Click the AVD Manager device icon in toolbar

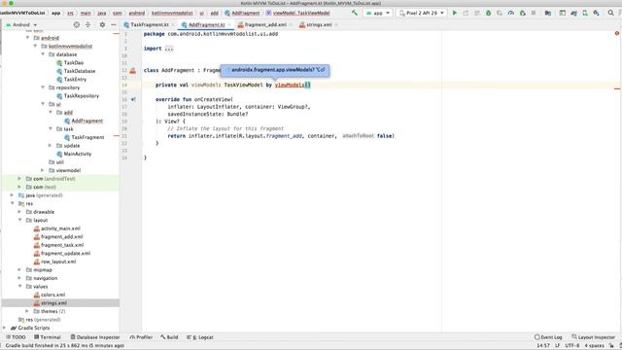[585, 13]
